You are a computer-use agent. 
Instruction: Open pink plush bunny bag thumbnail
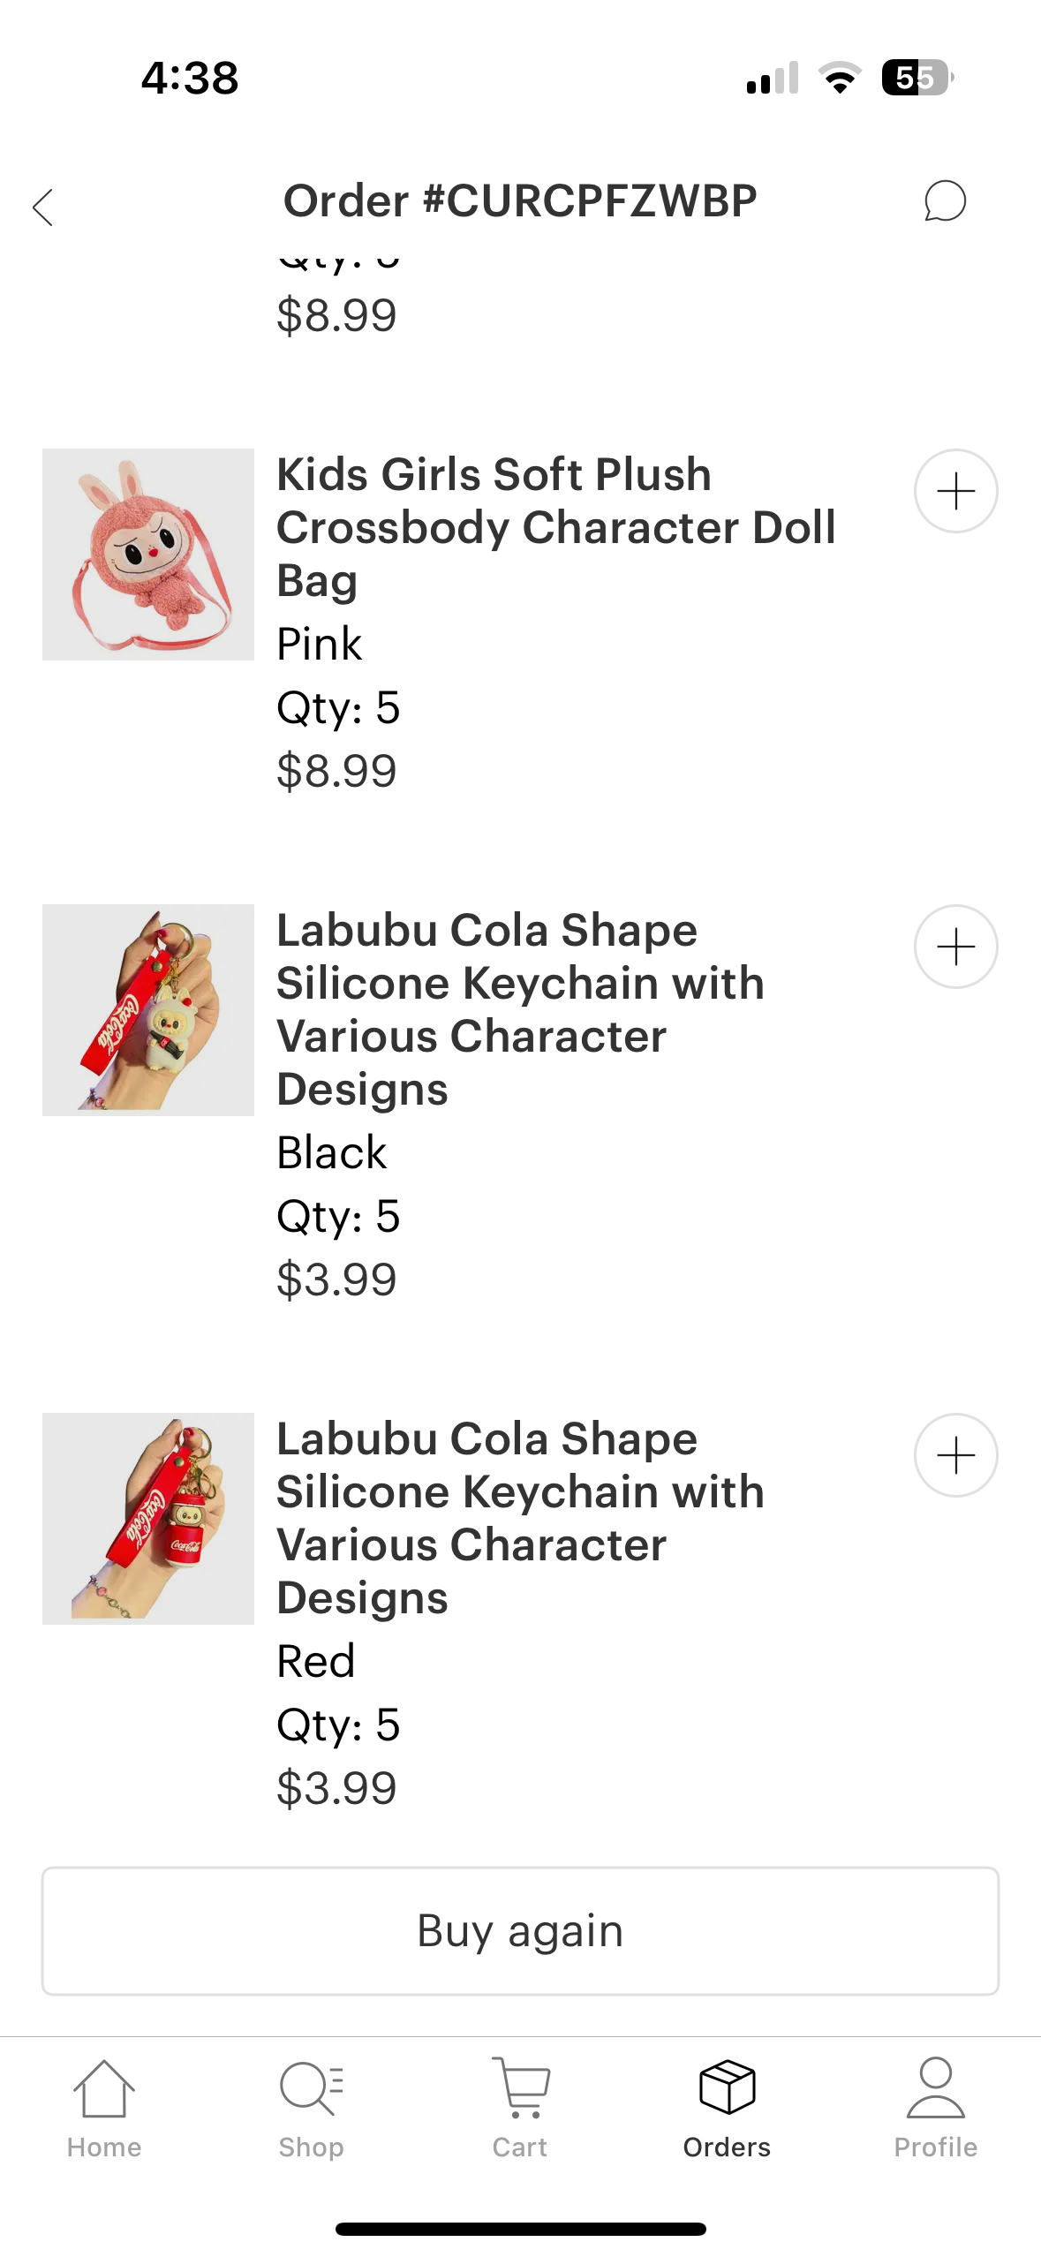(148, 555)
